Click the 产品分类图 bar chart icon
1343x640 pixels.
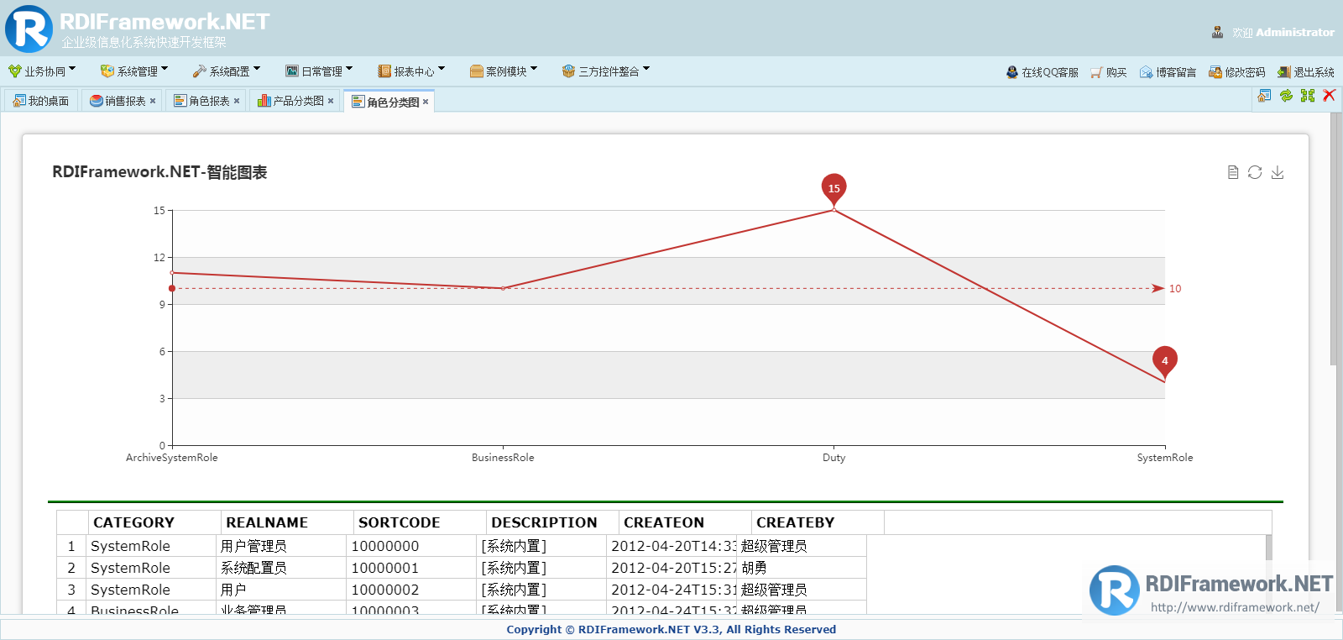tap(264, 101)
